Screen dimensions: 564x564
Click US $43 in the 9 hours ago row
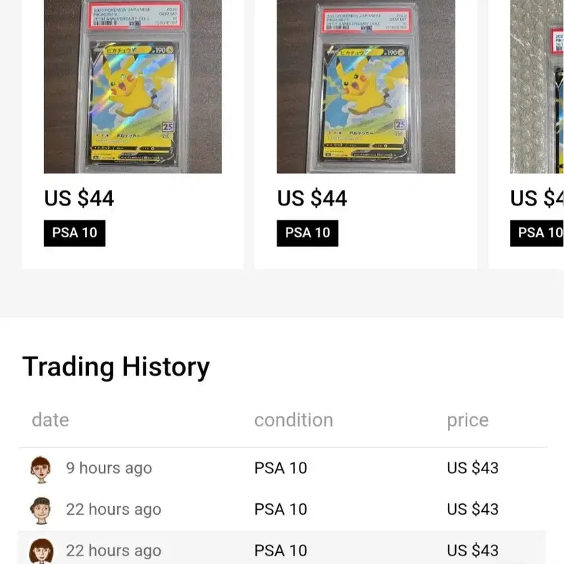tap(472, 468)
